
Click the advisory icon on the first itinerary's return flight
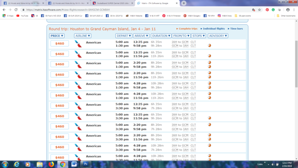point(209,46)
